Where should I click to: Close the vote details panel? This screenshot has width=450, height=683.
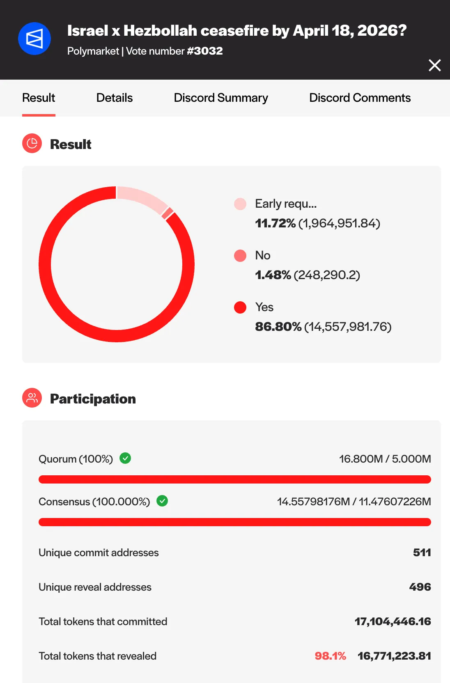coord(434,65)
